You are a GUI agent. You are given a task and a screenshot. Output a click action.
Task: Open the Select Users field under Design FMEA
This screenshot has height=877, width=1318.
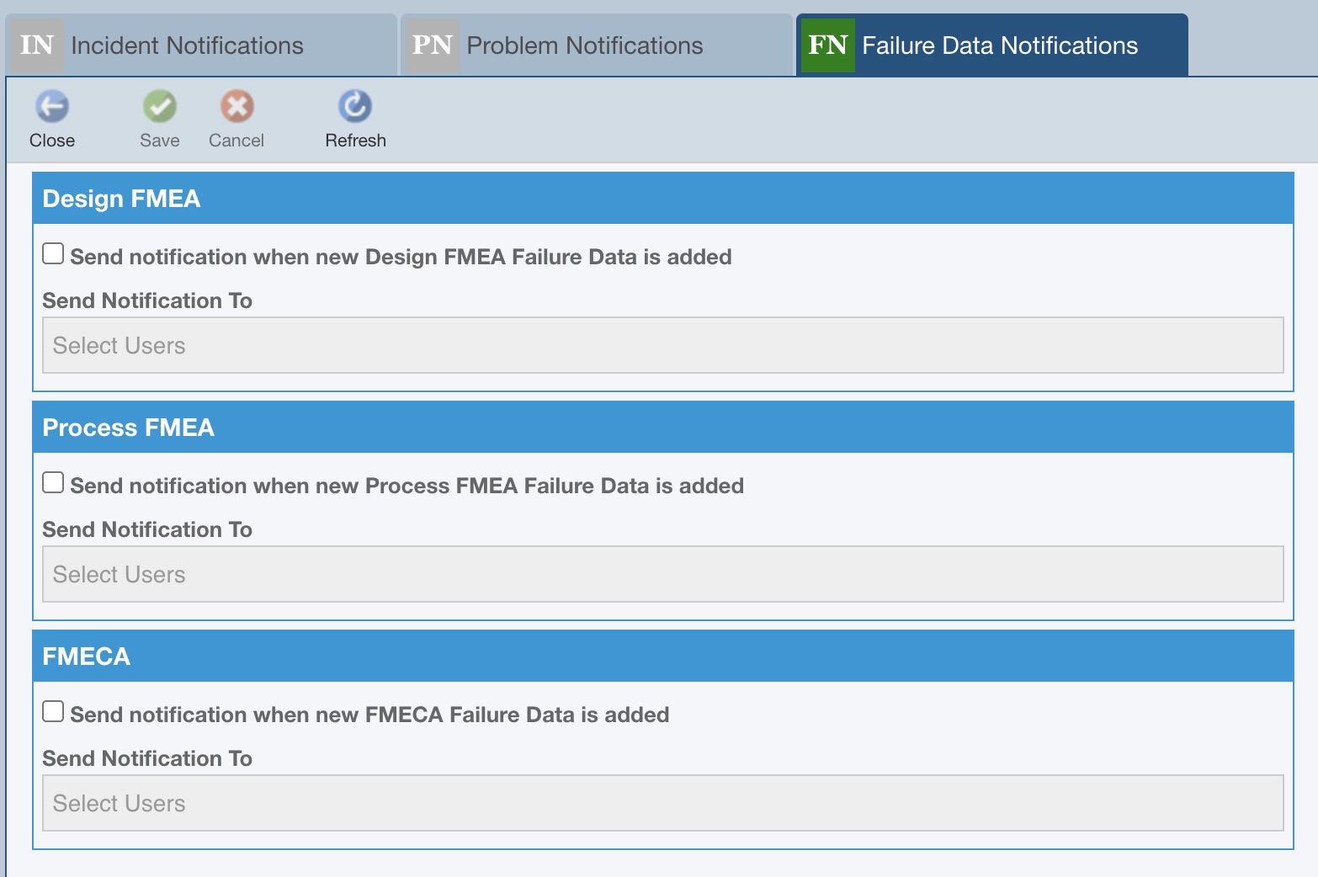click(659, 345)
